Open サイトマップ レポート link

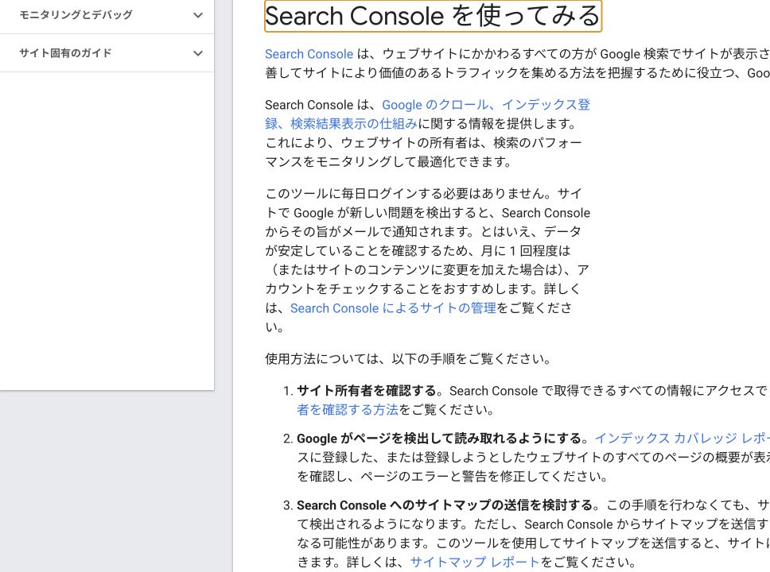474,562
